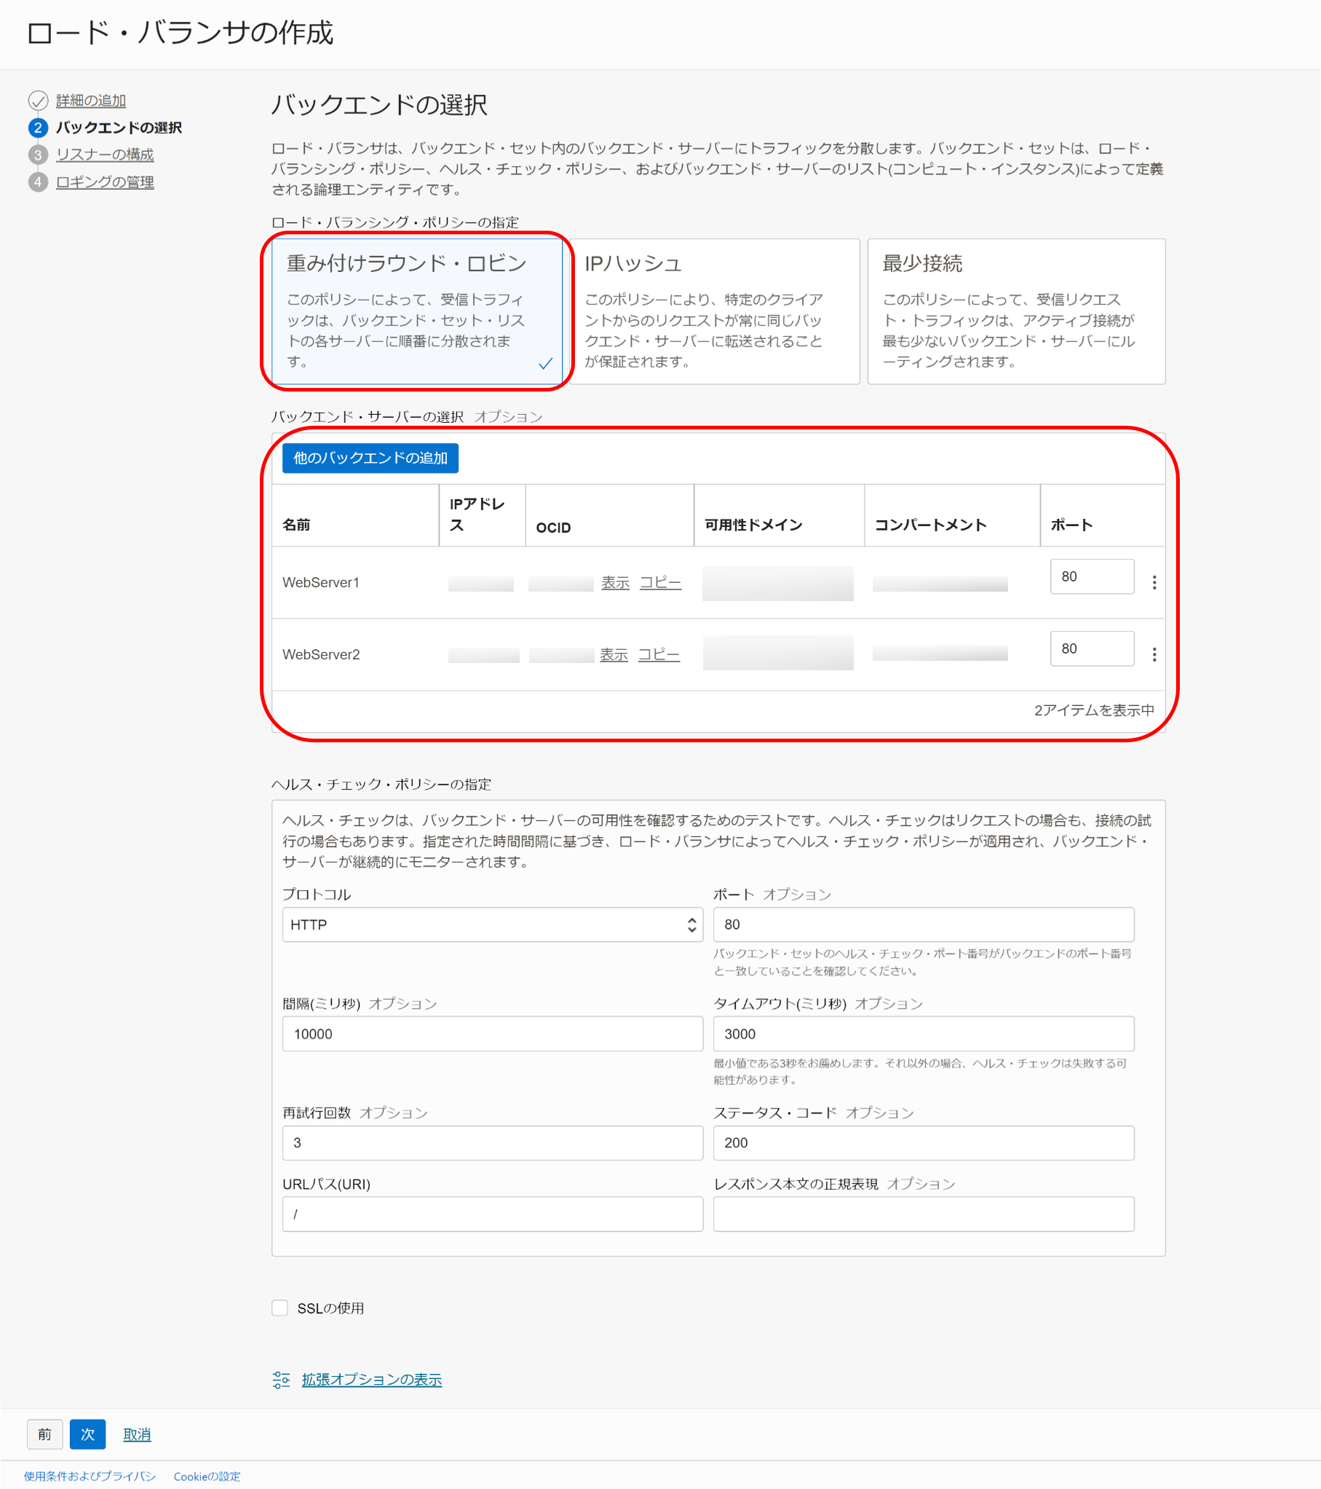Copy the WebServer2 OCID via コピー link

pos(659,655)
